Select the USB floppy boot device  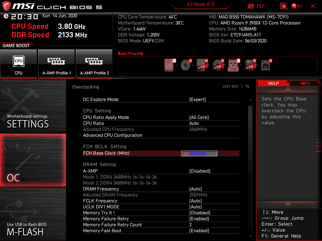(250, 65)
